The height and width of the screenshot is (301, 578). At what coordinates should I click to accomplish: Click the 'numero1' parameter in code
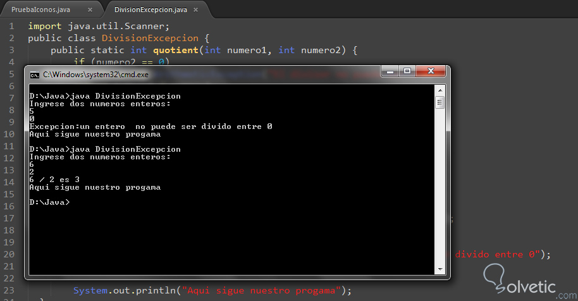pyautogui.click(x=247, y=50)
